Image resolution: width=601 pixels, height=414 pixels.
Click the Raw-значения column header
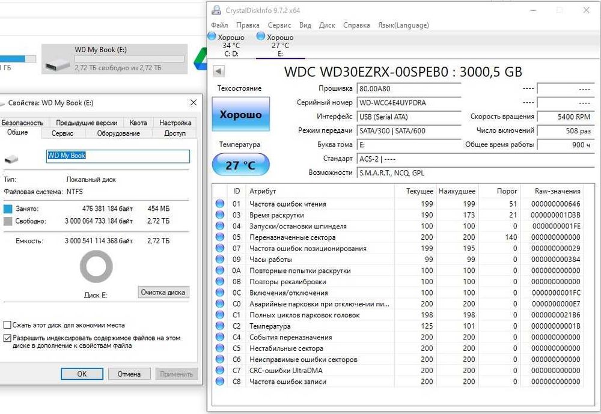click(552, 191)
